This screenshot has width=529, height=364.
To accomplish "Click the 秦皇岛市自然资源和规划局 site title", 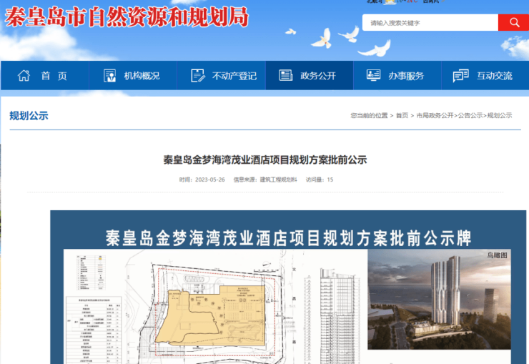I will 127,18.
